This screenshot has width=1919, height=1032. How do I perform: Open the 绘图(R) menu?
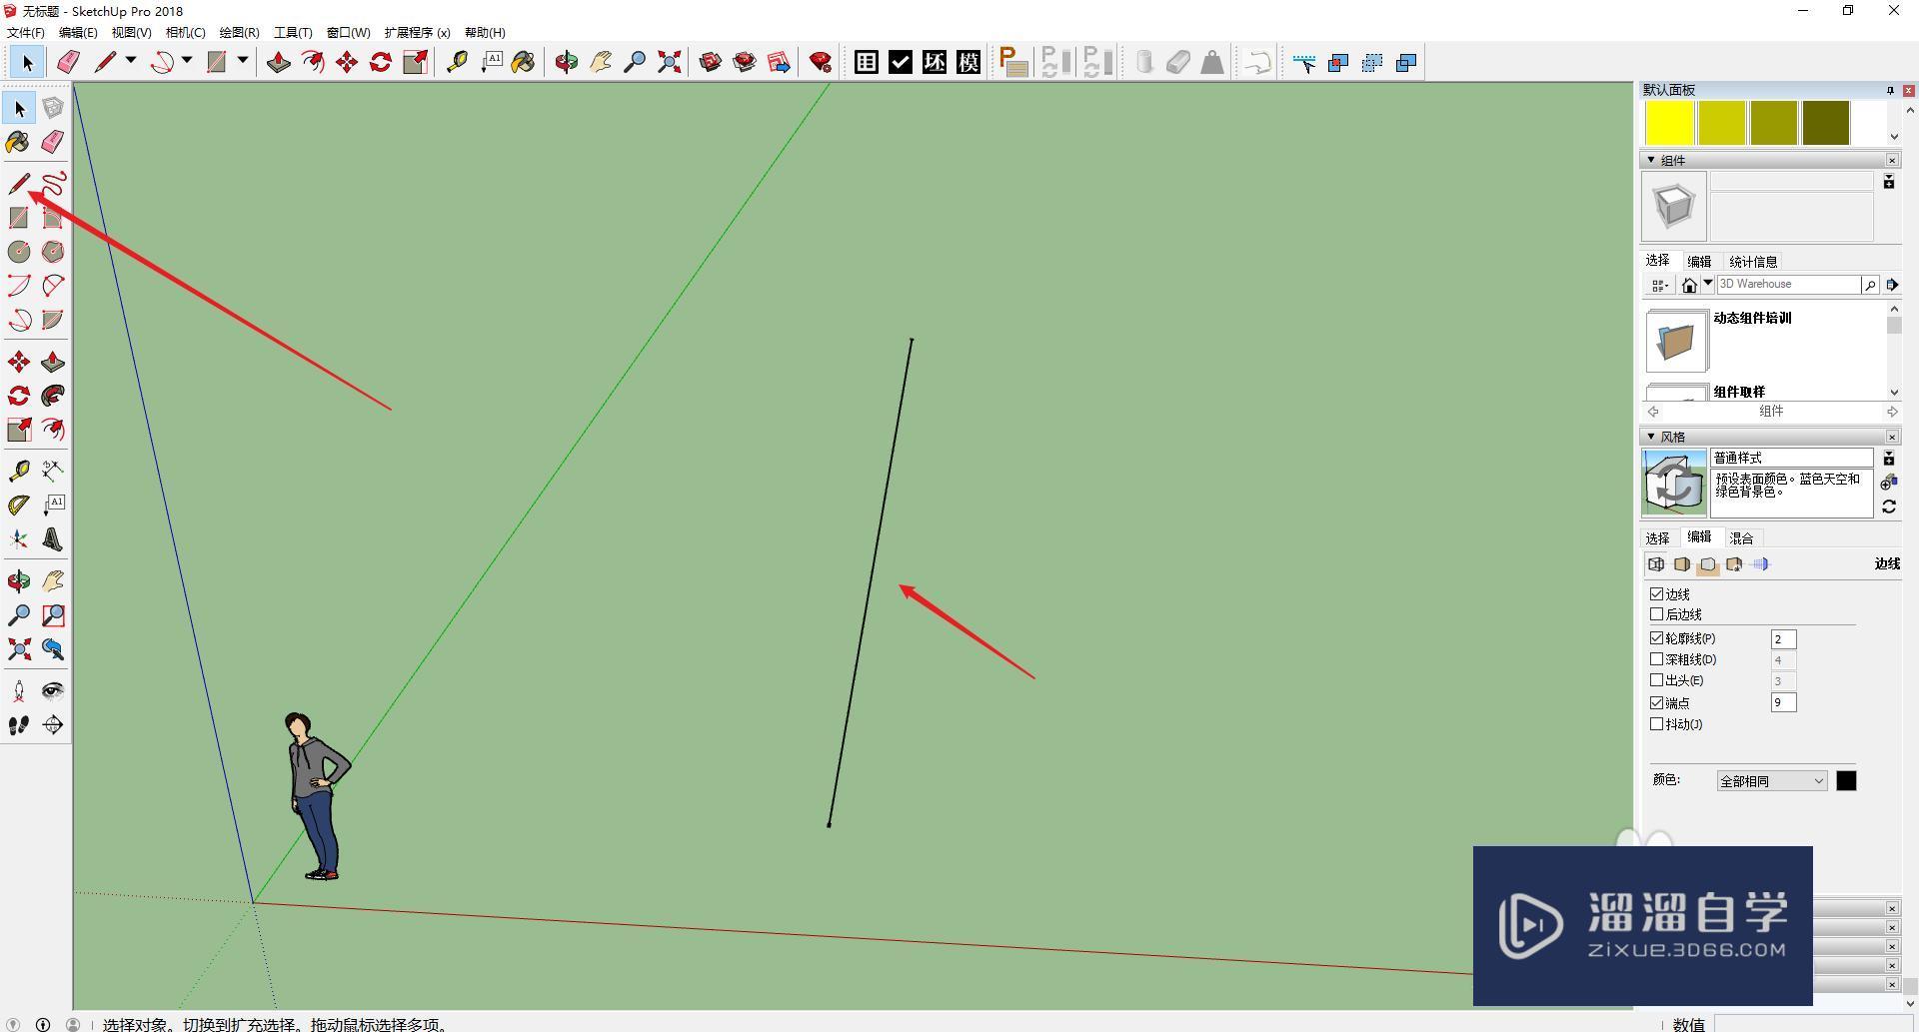[x=240, y=33]
